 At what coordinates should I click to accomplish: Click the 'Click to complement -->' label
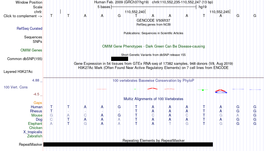23,16
